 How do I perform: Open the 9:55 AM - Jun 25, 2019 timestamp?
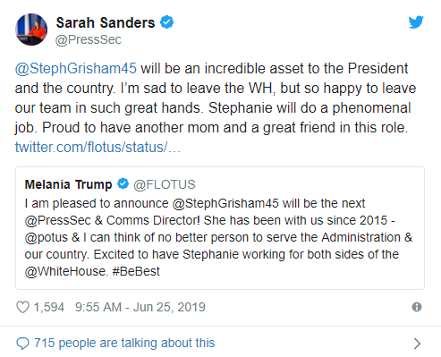coord(140,307)
